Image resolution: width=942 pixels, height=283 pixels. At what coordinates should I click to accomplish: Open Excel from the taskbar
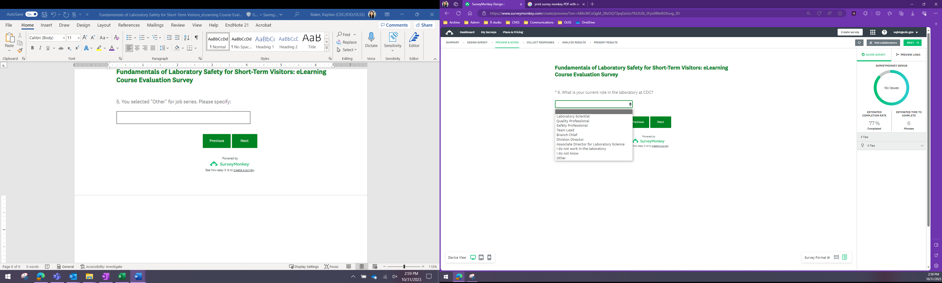pos(122,277)
